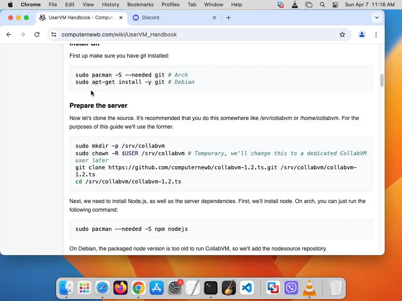Open Chrome's three-dot menu
Image resolution: width=402 pixels, height=301 pixels.
click(376, 34)
